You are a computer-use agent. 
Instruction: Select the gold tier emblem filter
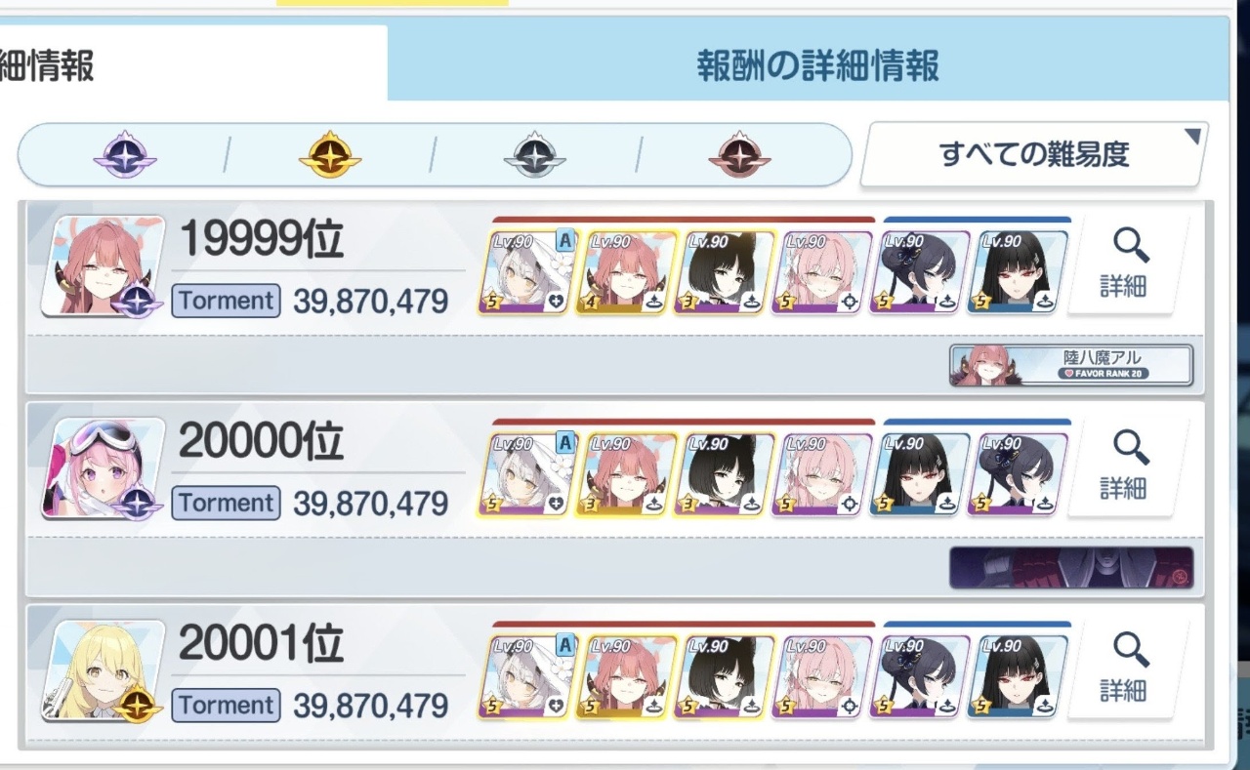click(330, 154)
